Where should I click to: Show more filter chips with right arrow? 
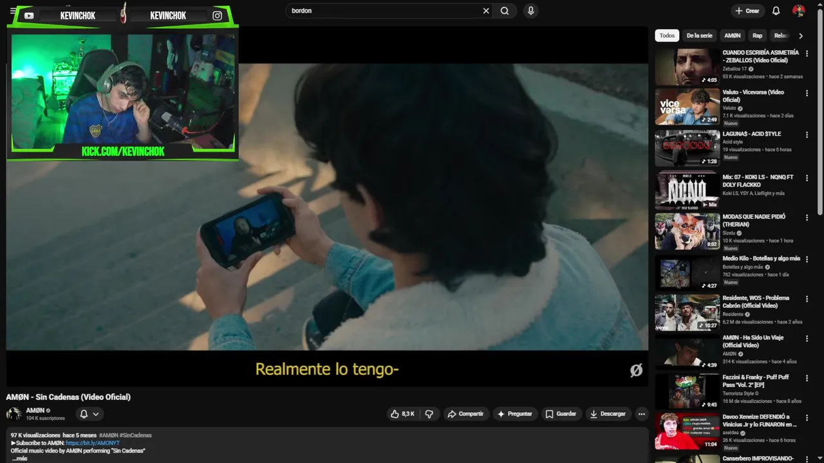[801, 36]
